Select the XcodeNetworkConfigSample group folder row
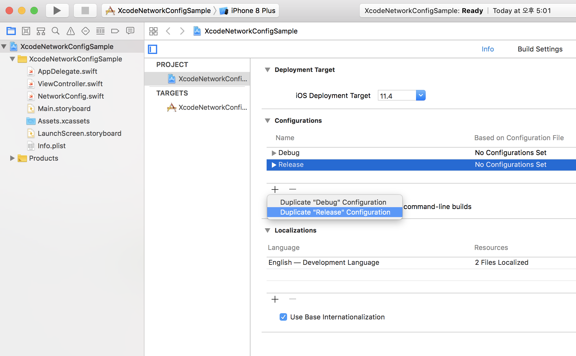Image resolution: width=576 pixels, height=356 pixels. pos(72,59)
